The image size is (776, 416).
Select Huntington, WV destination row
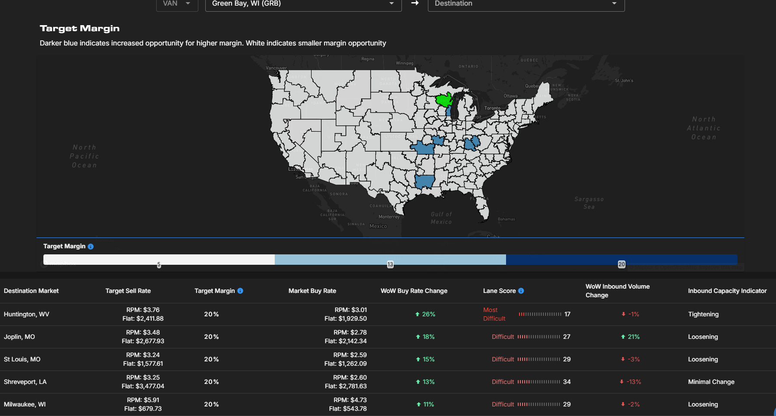(x=26, y=314)
